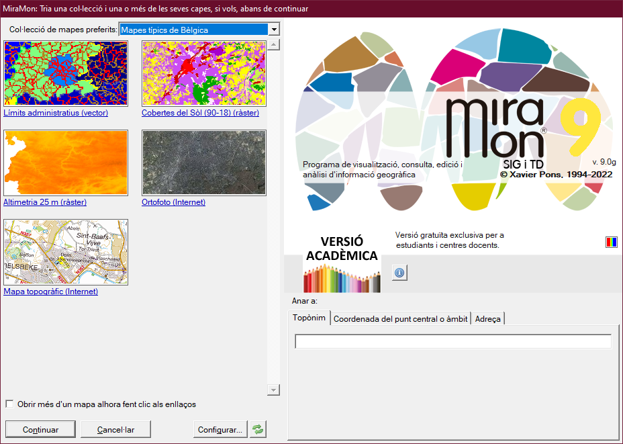623x444 pixels.
Task: Select the topographic map thumbnail
Action: point(66,252)
